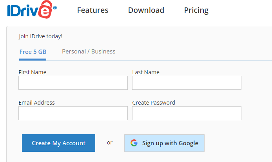Open the Download page link

pos(146,10)
